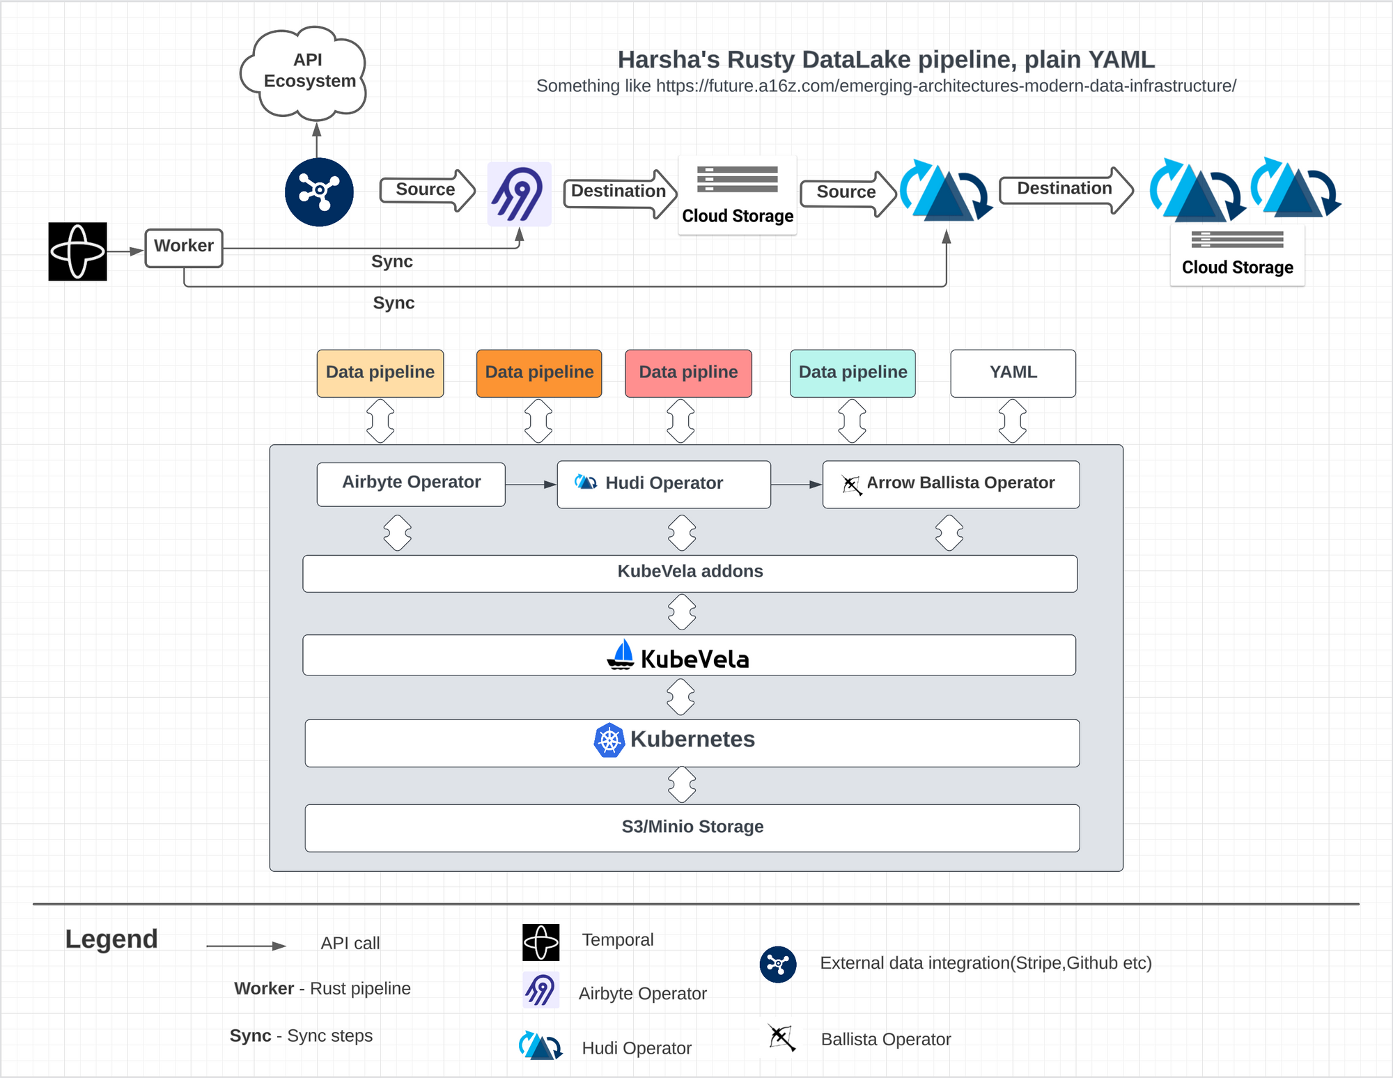
Task: Click the Hudi Operator icon in the legend
Action: (x=540, y=1045)
